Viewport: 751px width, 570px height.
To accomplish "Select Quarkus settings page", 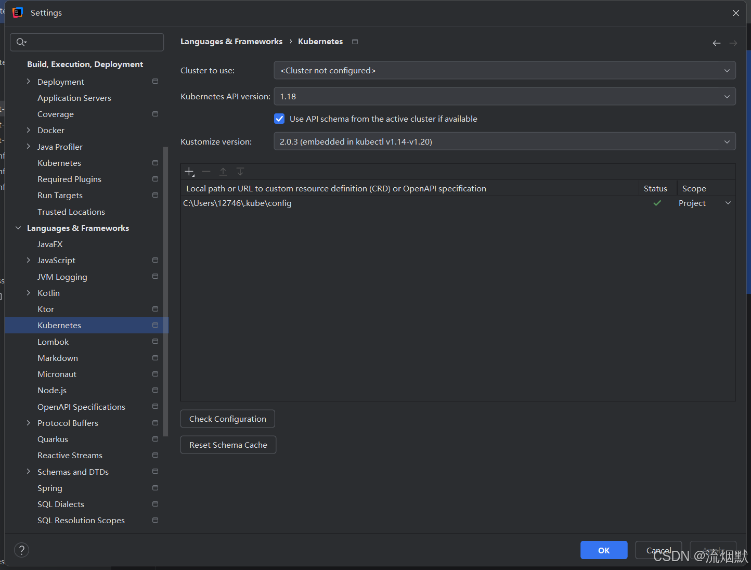I will point(53,439).
